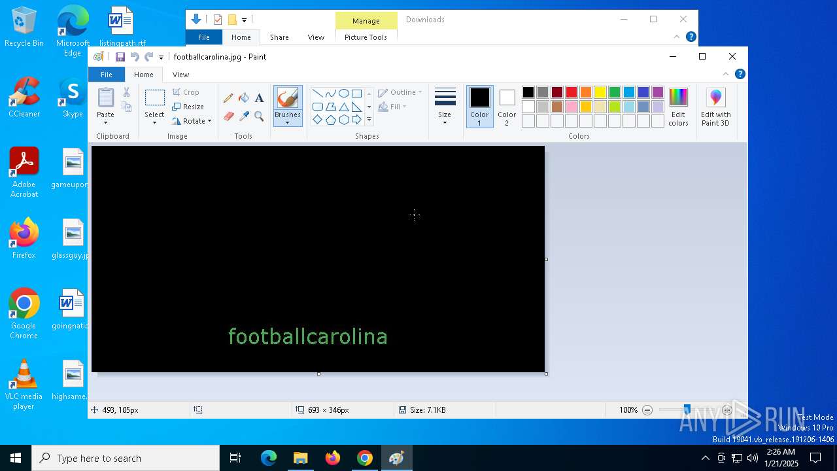837x471 pixels.
Task: Select the Eraser tool
Action: pyautogui.click(x=228, y=116)
